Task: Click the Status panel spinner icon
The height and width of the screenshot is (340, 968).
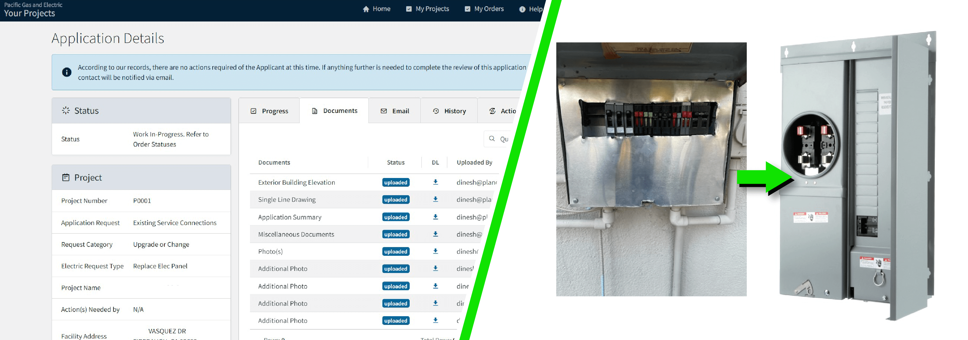Action: [x=66, y=110]
